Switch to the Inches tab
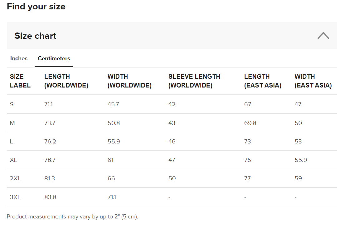The height and width of the screenshot is (225, 340). pyautogui.click(x=19, y=58)
